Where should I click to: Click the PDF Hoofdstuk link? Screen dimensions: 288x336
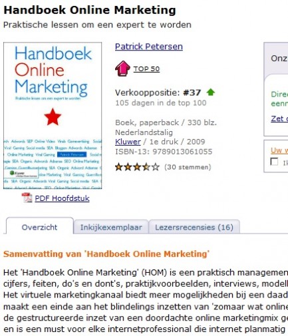coord(62,198)
